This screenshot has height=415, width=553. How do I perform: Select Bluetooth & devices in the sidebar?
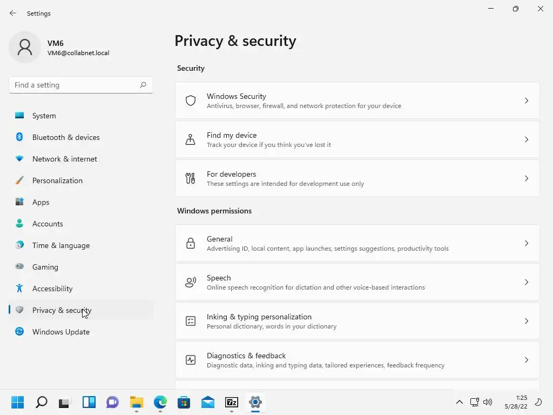tap(66, 137)
